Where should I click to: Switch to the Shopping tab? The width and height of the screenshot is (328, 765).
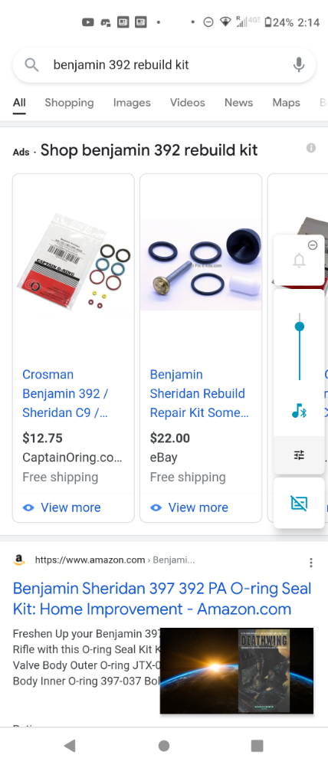(69, 103)
